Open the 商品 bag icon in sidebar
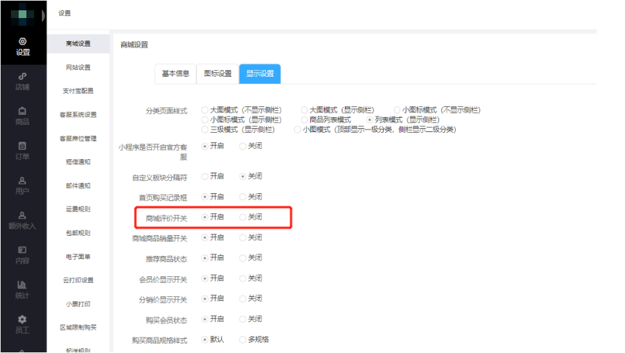Image resolution: width=625 pixels, height=353 pixels. coord(23,111)
